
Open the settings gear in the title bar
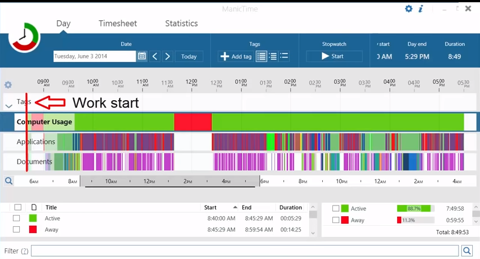tap(408, 8)
